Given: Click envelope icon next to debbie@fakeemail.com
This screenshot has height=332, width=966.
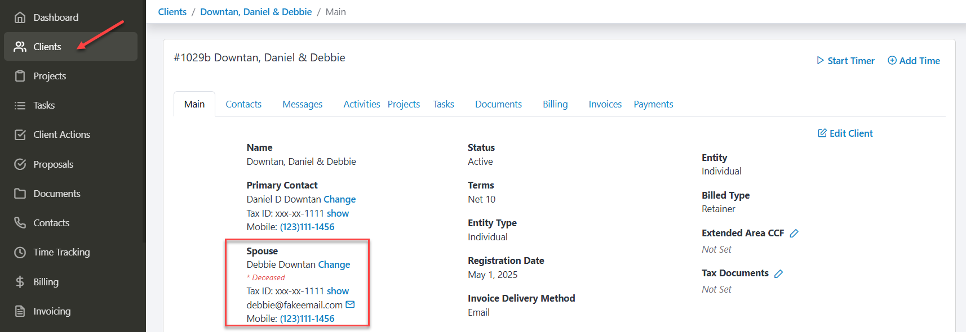Looking at the screenshot, I should click(x=350, y=304).
